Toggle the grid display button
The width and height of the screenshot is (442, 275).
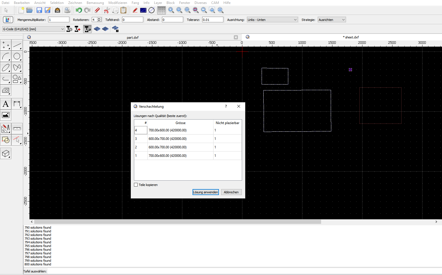[x=161, y=10]
